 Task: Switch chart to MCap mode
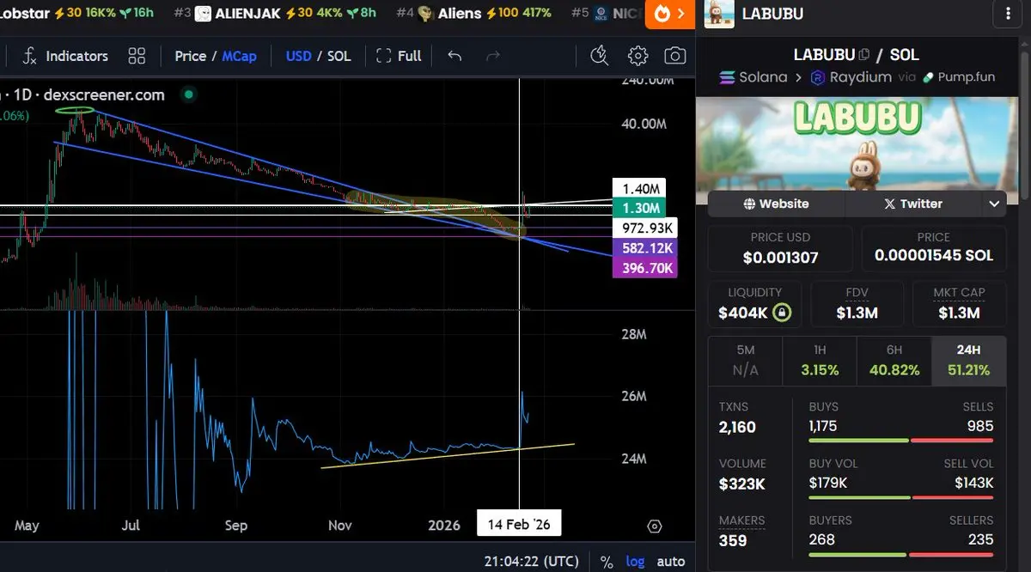coord(239,56)
